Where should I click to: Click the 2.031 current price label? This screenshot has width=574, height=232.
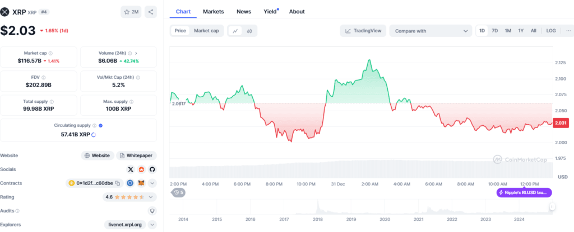[x=561, y=123]
